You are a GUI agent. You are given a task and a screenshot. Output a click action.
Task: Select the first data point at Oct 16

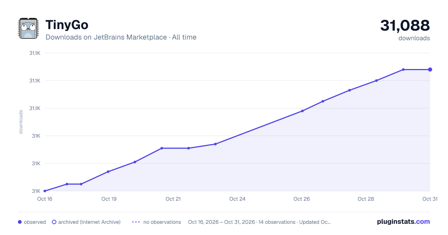coord(45,191)
